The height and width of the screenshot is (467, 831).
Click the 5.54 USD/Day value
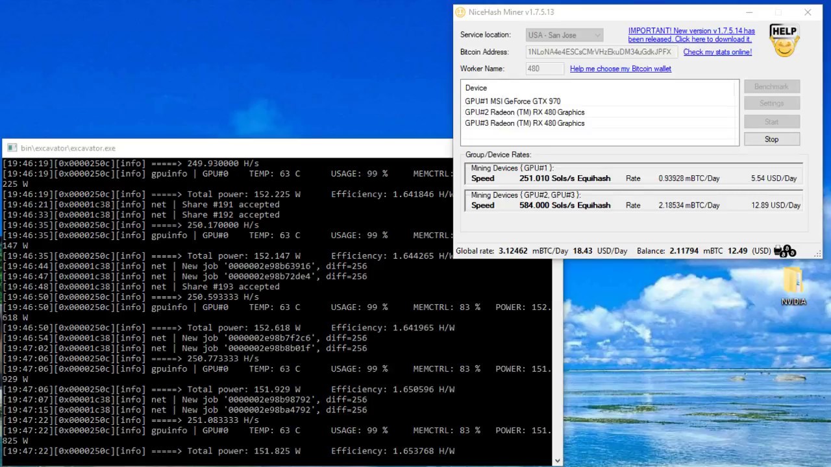coord(774,178)
